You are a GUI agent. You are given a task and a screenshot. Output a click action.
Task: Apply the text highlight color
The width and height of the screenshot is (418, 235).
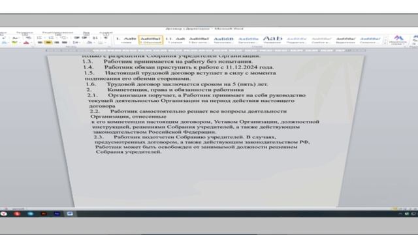[14, 42]
